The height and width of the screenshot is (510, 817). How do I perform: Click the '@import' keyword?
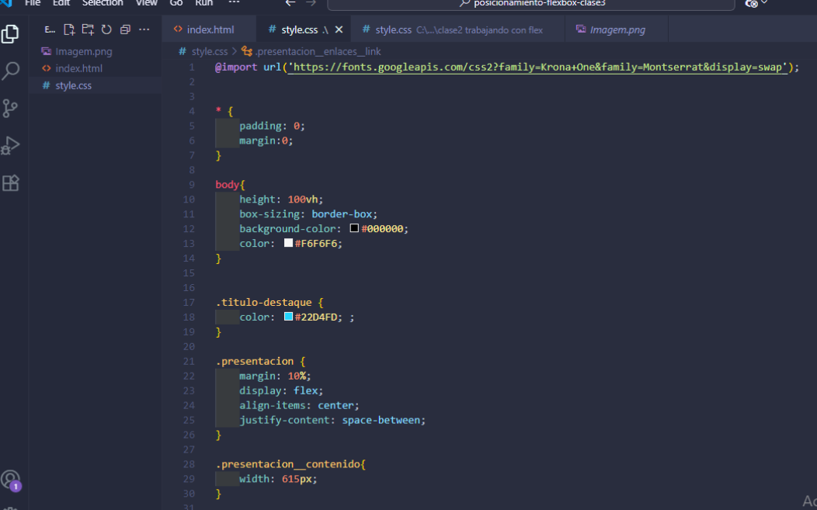237,68
